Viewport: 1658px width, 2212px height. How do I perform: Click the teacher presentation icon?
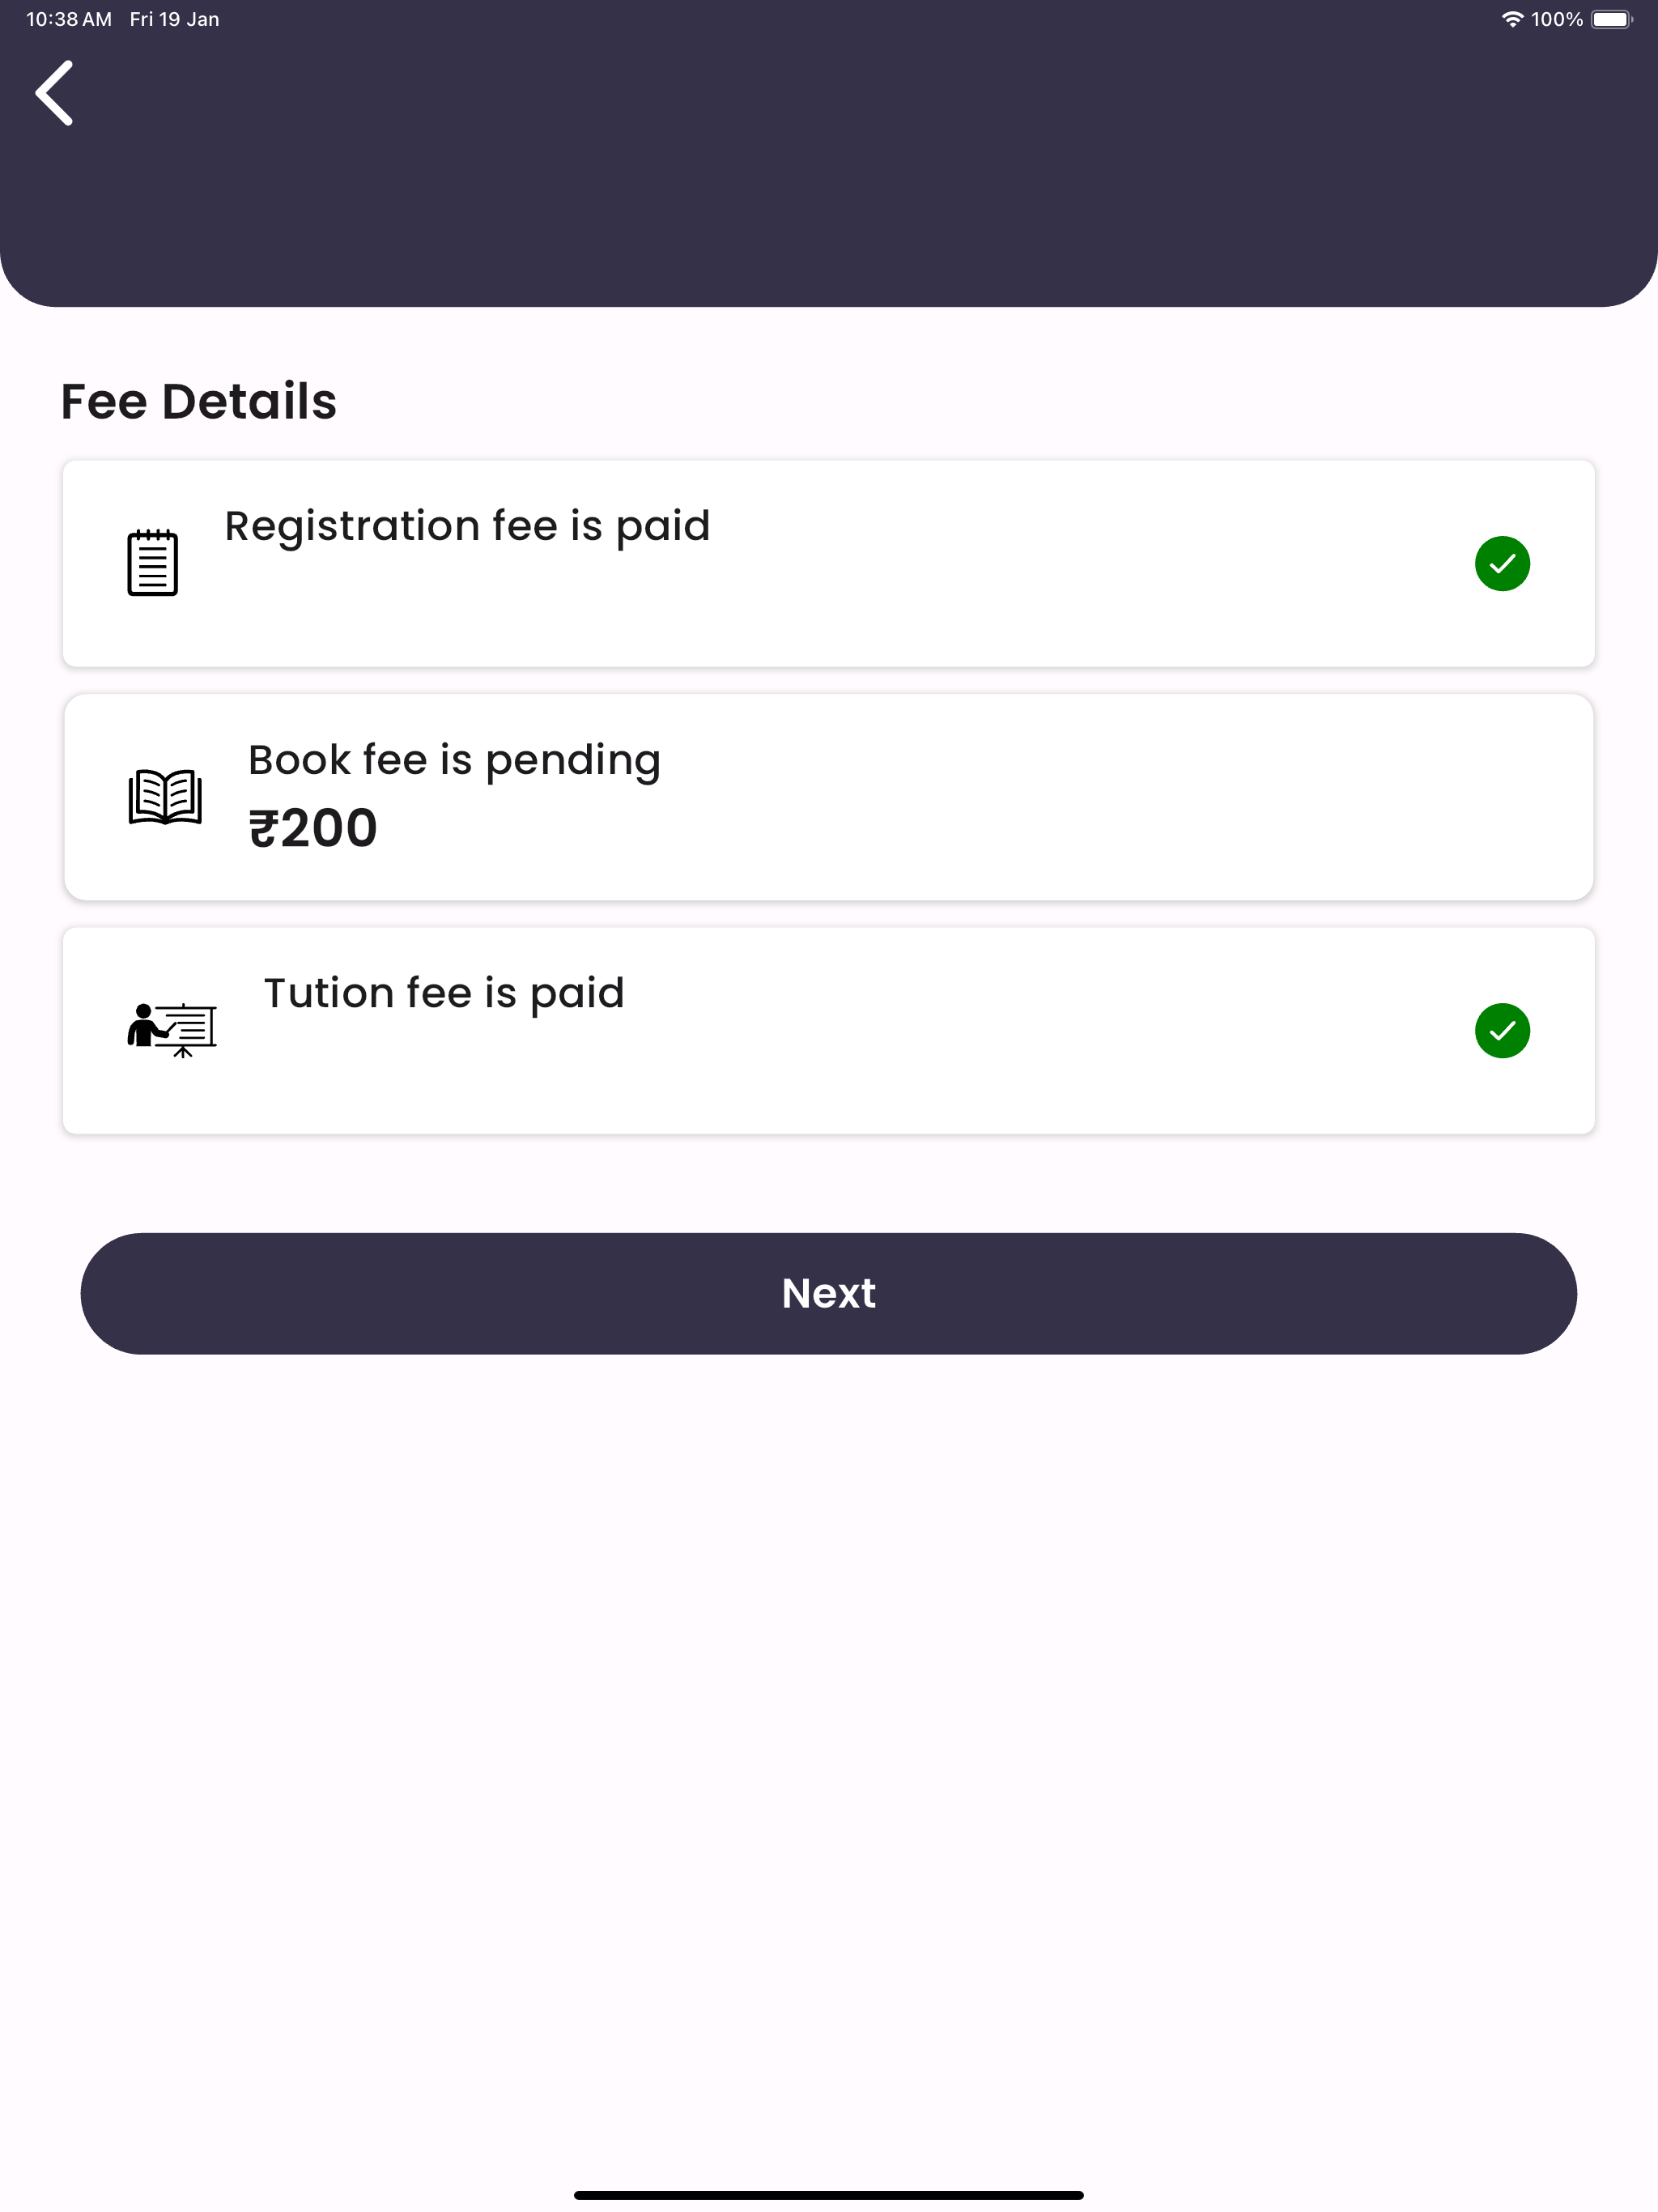click(172, 1030)
